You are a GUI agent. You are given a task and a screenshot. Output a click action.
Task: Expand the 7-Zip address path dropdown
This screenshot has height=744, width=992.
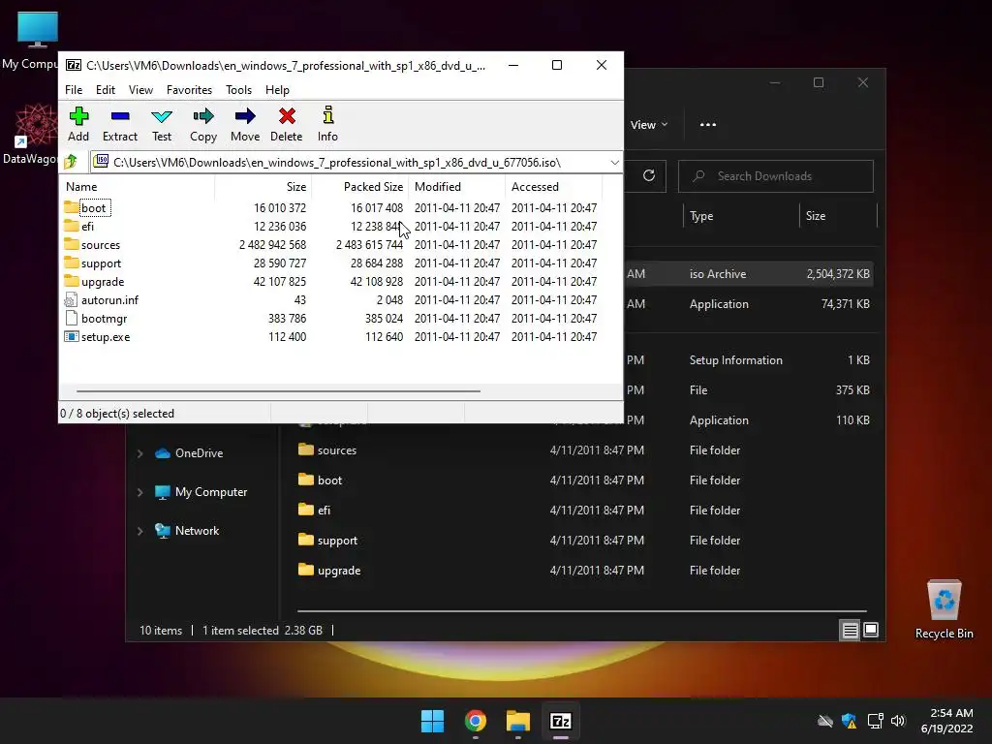pyautogui.click(x=614, y=163)
